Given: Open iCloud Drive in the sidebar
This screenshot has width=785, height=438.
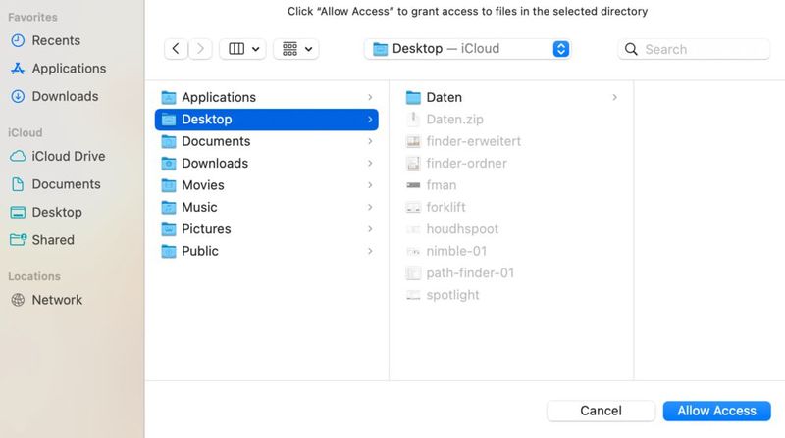Looking at the screenshot, I should pyautogui.click(x=68, y=156).
